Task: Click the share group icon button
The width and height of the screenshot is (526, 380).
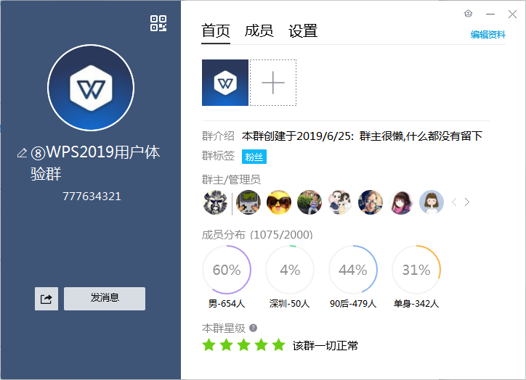Action: tap(46, 299)
